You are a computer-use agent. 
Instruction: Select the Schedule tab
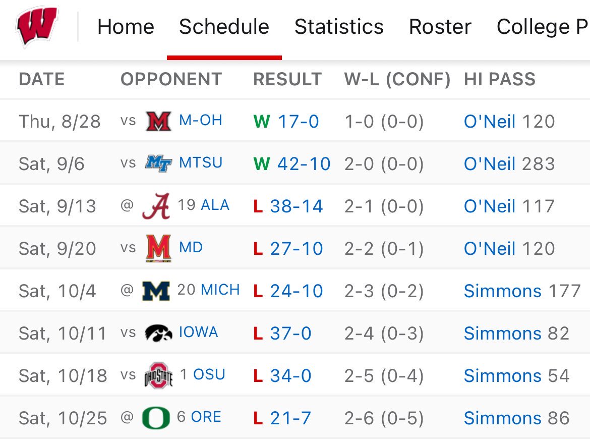coord(224,27)
